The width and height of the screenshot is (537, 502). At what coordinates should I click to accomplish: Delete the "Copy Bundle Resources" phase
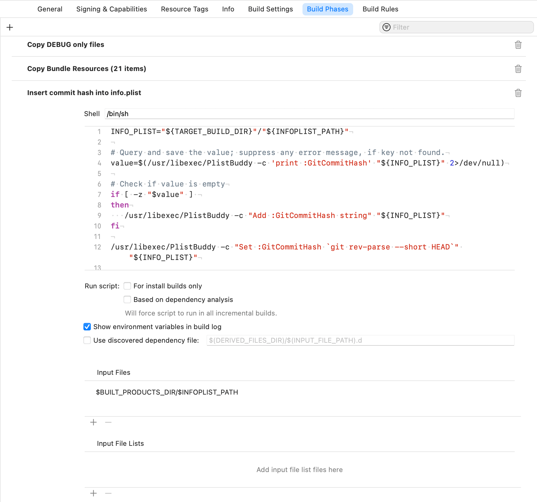point(518,69)
